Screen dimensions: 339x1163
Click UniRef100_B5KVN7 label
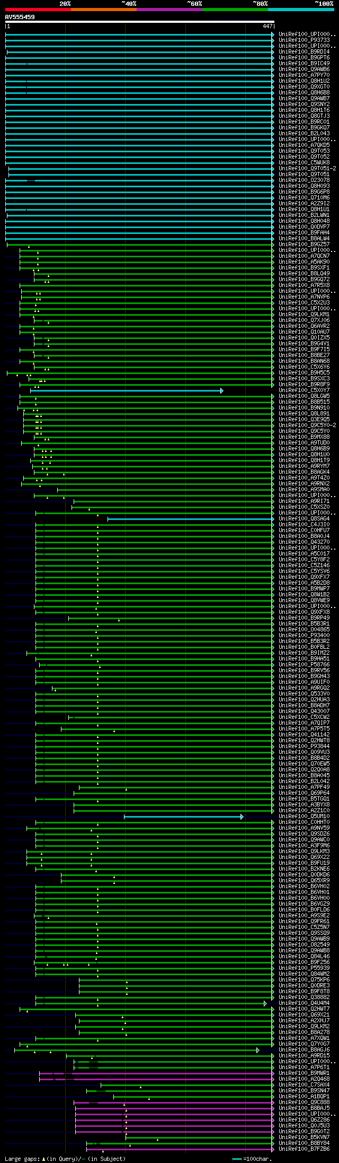304,1137
